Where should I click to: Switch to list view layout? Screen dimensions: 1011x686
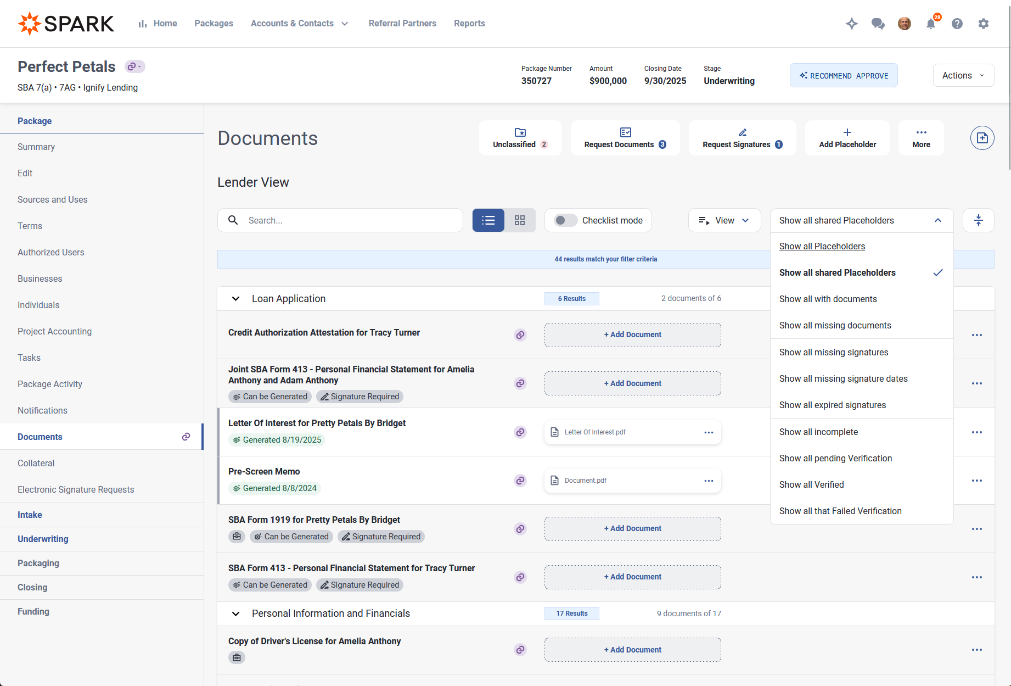(x=488, y=220)
